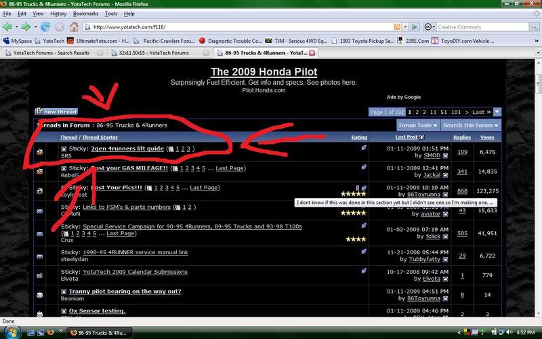The width and height of the screenshot is (542, 339).
Task: Click the RSS feed icon in address bar
Action: point(397,26)
